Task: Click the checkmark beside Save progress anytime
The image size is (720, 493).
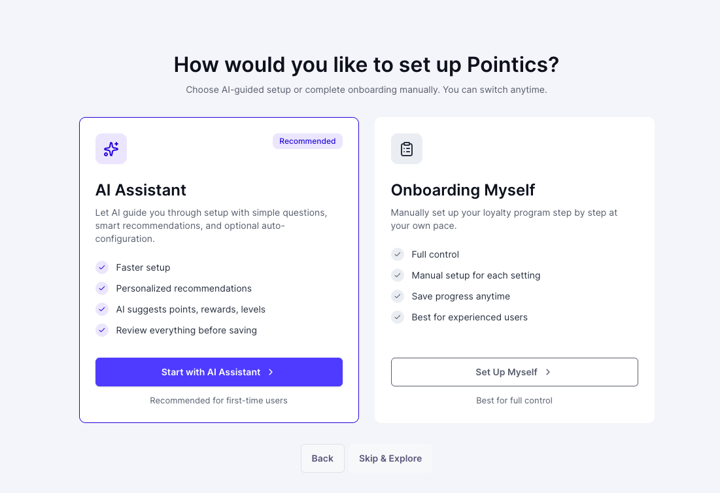Action: [x=398, y=296]
